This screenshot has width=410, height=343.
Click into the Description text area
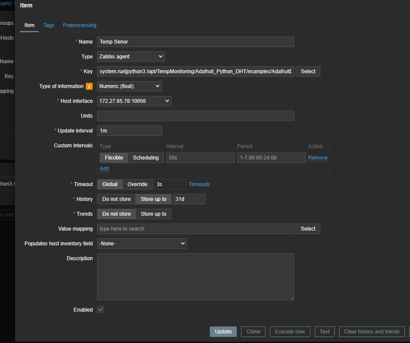pos(195,277)
